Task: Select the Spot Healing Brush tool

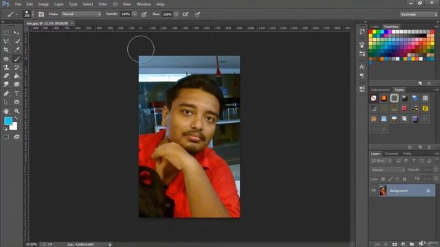Action: 6,59
